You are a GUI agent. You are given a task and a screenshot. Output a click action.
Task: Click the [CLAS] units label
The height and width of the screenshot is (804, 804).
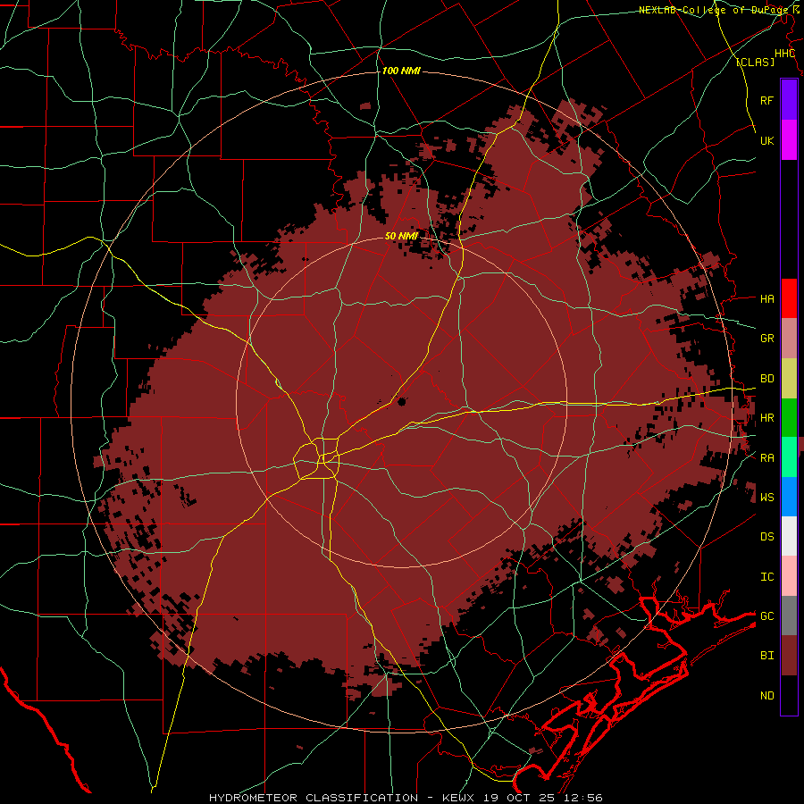pyautogui.click(x=755, y=62)
